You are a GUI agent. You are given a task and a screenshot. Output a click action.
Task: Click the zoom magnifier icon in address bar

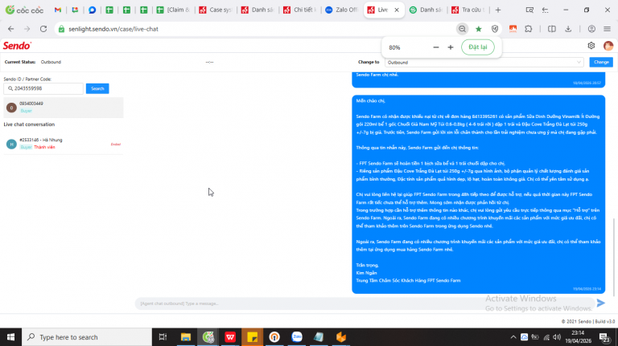point(462,29)
